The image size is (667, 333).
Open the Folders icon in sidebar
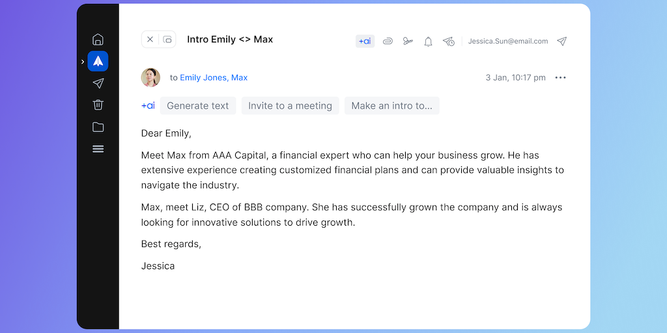coord(98,127)
